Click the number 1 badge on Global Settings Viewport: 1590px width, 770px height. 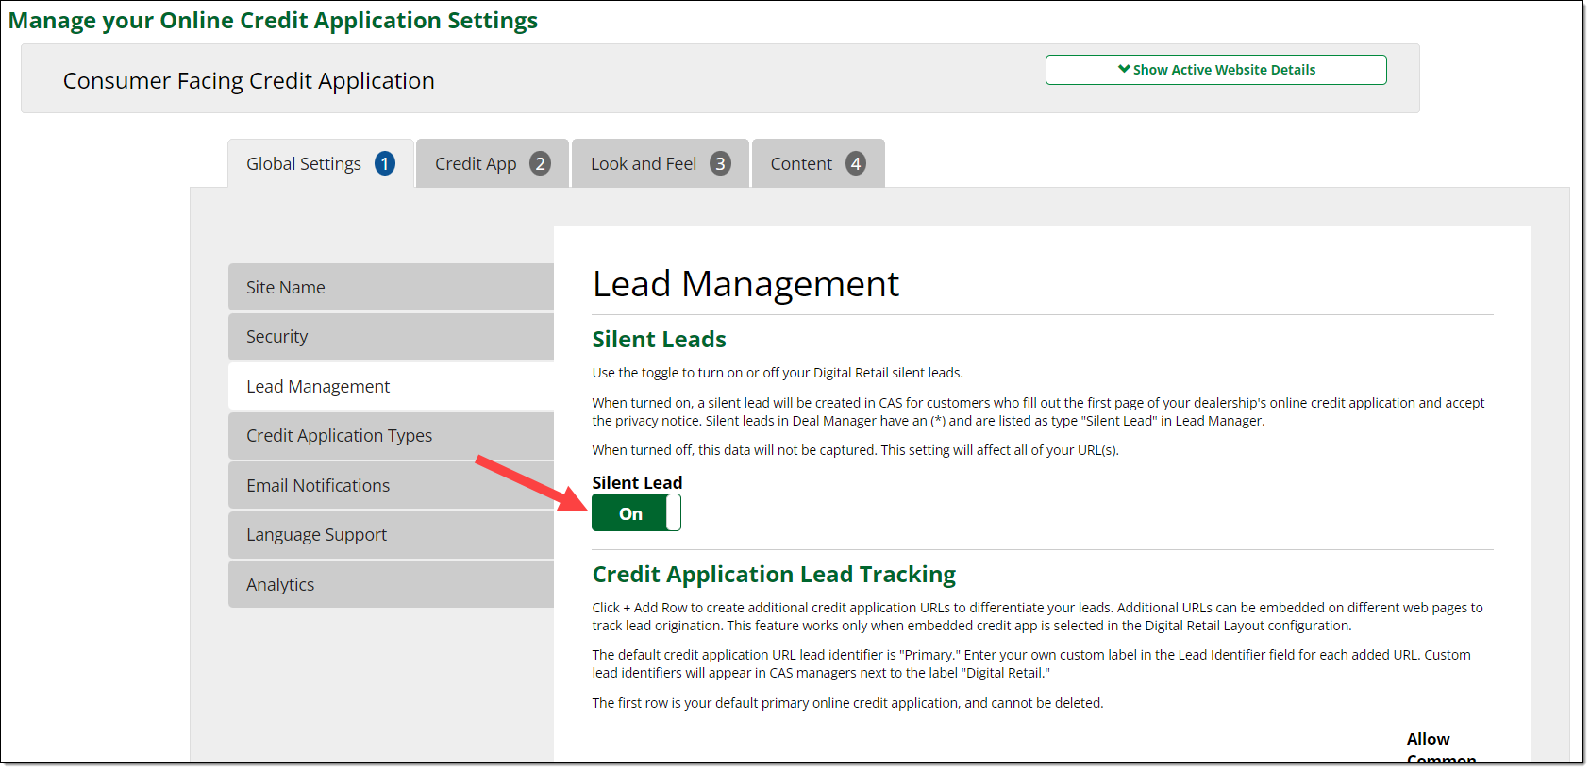[x=385, y=163]
